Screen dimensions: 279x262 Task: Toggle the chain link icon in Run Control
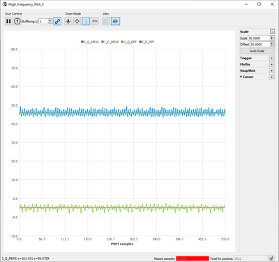coord(57,22)
